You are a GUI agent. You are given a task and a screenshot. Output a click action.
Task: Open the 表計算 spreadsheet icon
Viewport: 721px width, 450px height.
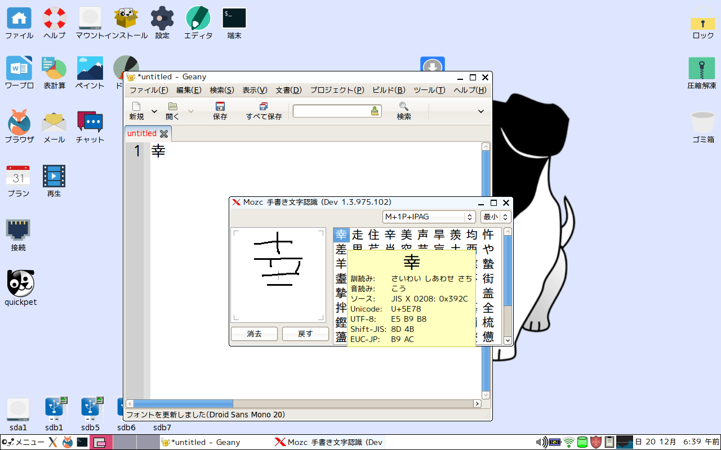[55, 68]
